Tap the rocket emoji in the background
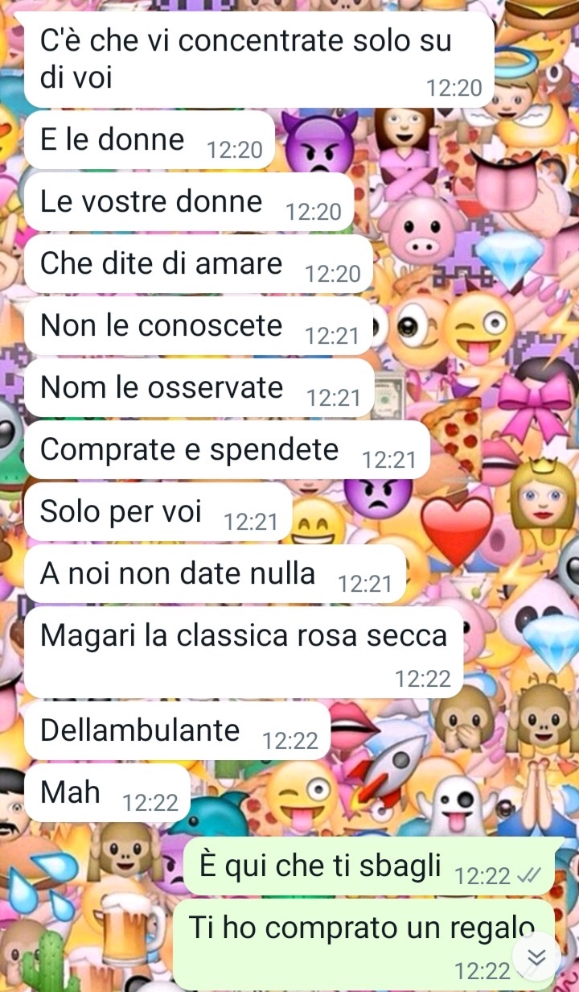 (392, 769)
